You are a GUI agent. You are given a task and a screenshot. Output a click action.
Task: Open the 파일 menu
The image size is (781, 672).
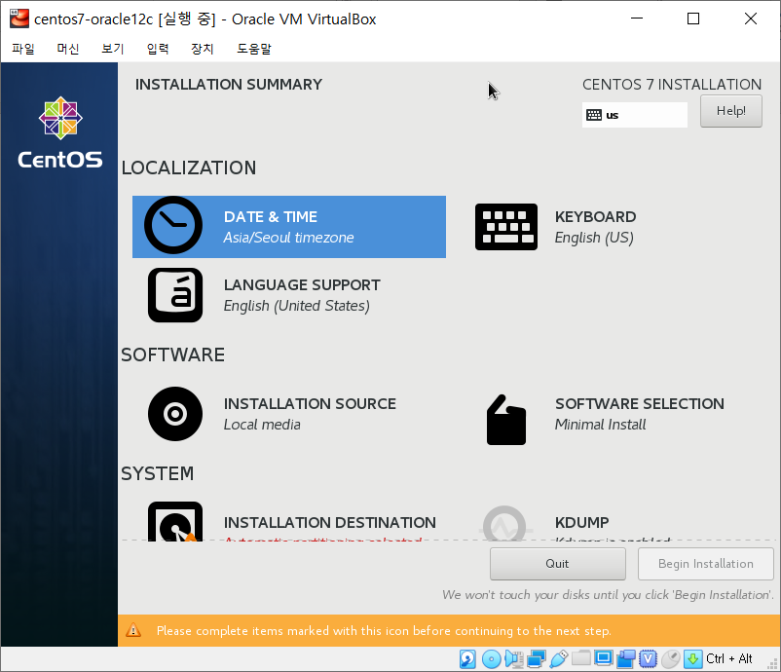23,49
